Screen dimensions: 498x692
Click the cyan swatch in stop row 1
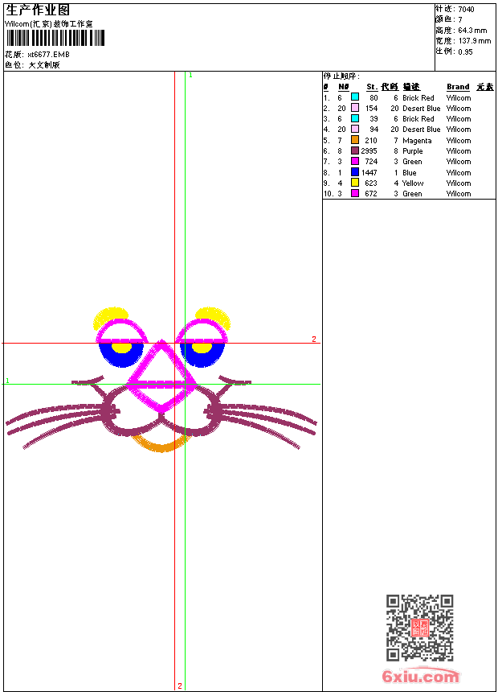click(x=355, y=97)
